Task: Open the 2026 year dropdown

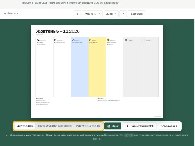Action: 111,14
